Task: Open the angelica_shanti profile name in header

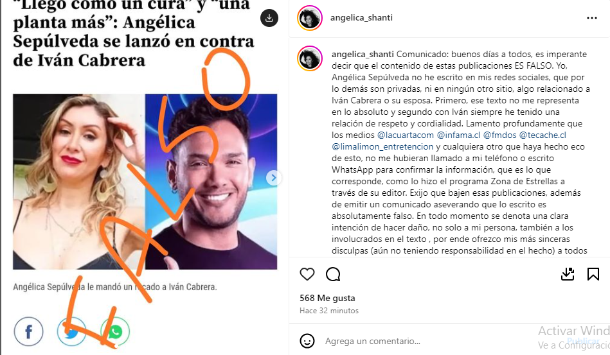Action: [x=361, y=18]
